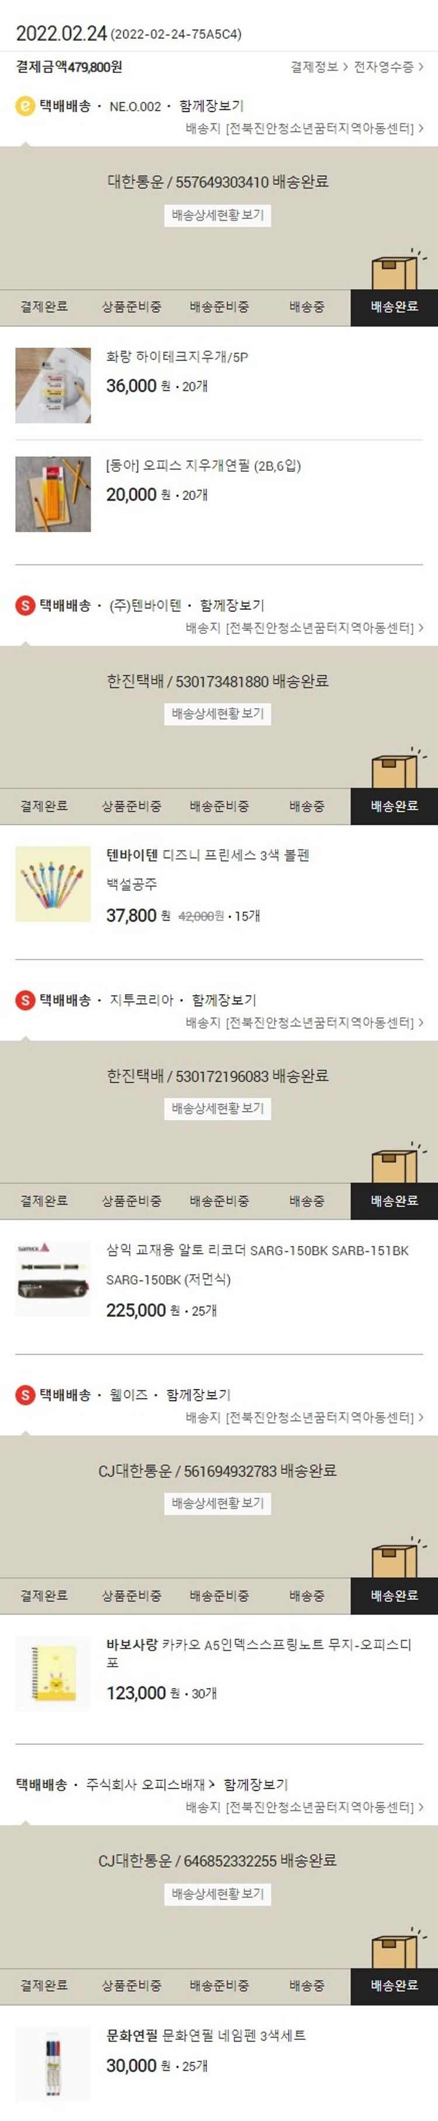Click delivery box icon in CJ대한통운 561694932783 section
The width and height of the screenshot is (438, 2121).
click(398, 1558)
